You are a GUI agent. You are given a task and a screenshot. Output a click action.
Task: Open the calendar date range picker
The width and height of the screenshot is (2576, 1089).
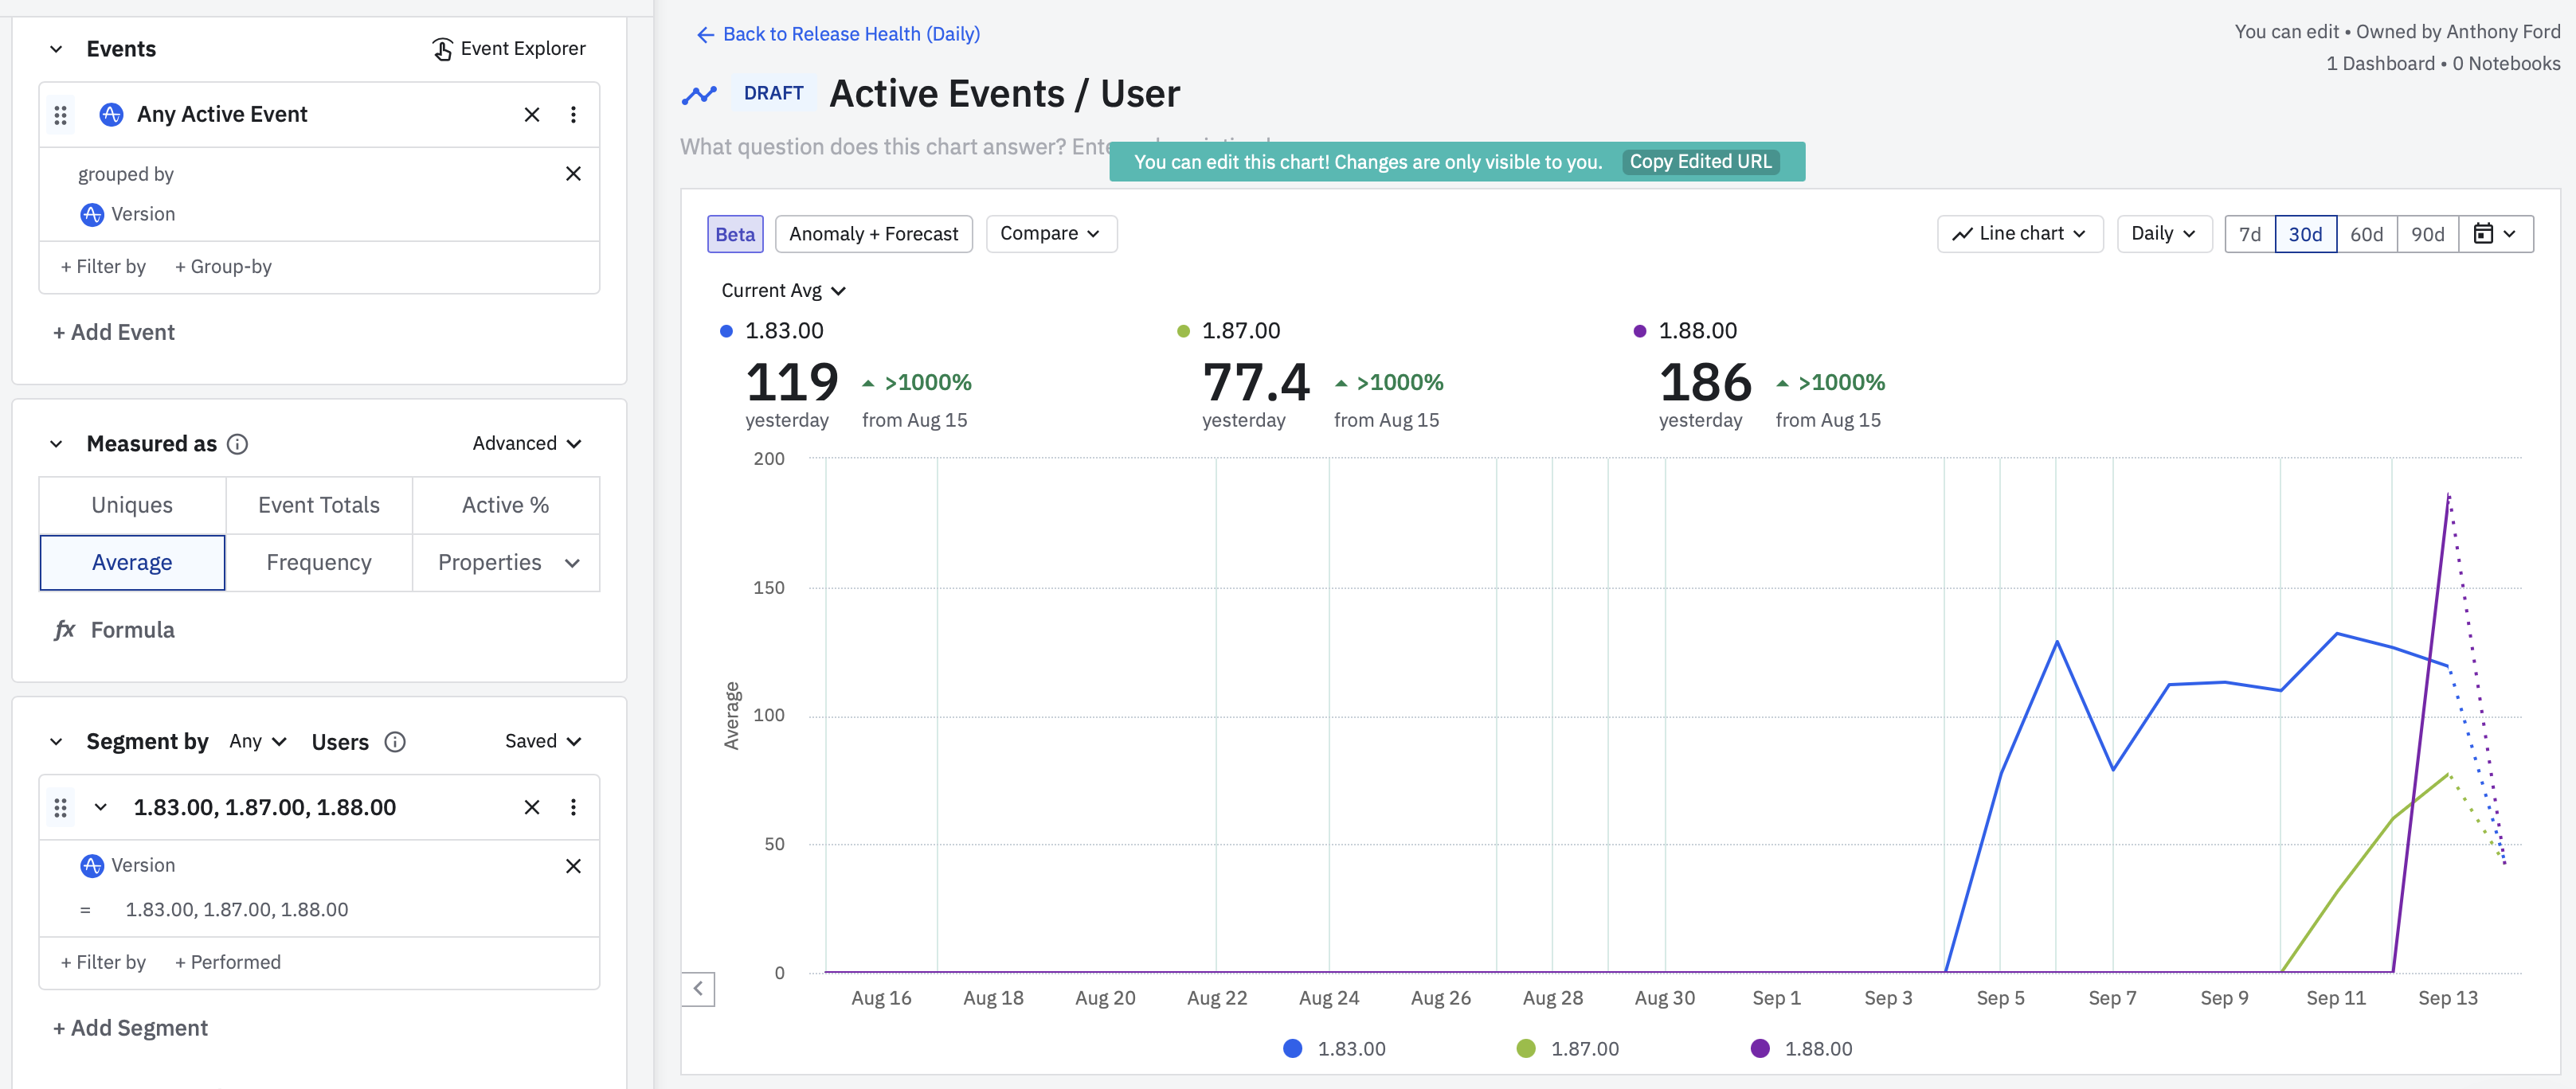click(x=2495, y=234)
